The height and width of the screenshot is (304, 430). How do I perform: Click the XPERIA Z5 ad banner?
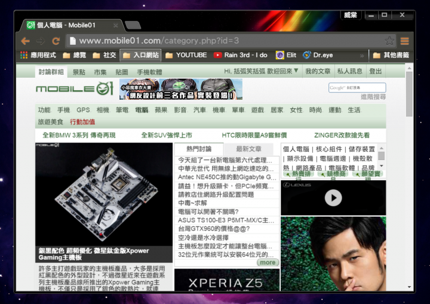tap(227, 280)
